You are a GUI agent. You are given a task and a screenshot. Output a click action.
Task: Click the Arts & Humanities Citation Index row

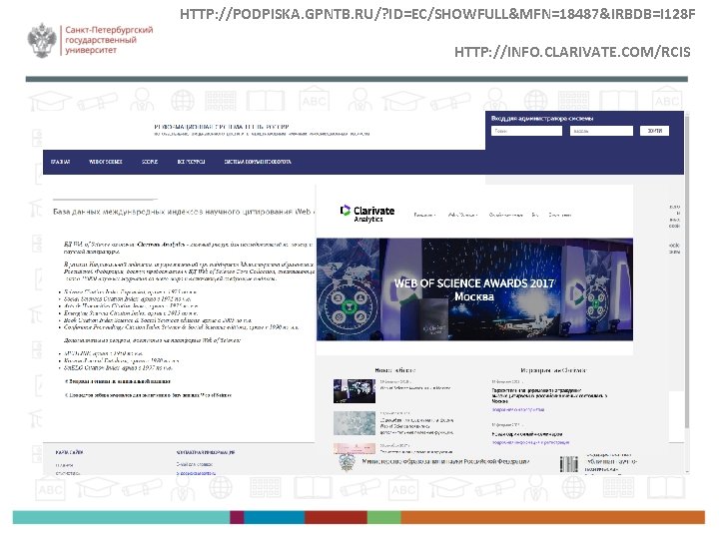[x=131, y=305]
